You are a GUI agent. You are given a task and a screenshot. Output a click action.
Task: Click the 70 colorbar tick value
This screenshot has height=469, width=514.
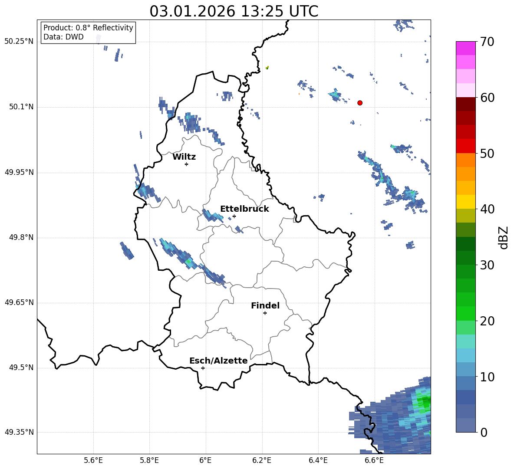click(x=487, y=42)
